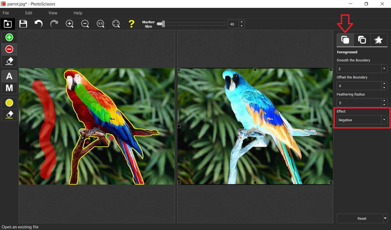
Task: Open the Effect dropdown showing Negative
Action: click(x=384, y=120)
